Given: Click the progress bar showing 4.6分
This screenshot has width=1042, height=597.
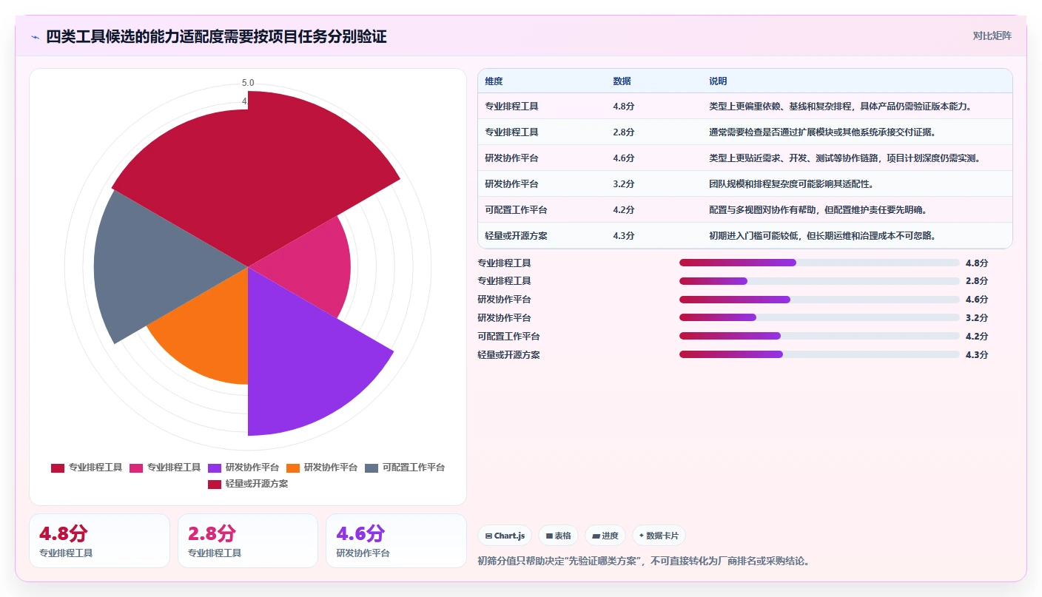Looking at the screenshot, I should [x=819, y=300].
